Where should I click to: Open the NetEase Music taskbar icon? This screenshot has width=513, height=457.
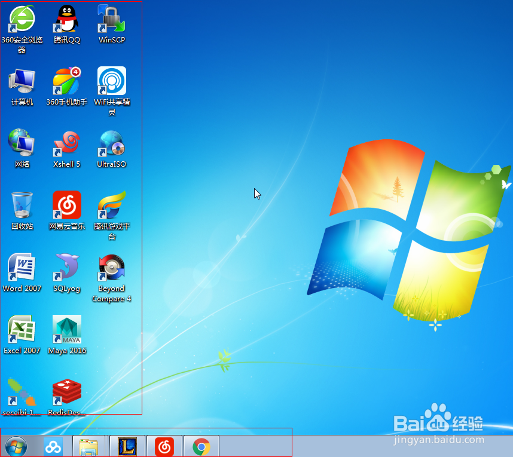tap(164, 446)
